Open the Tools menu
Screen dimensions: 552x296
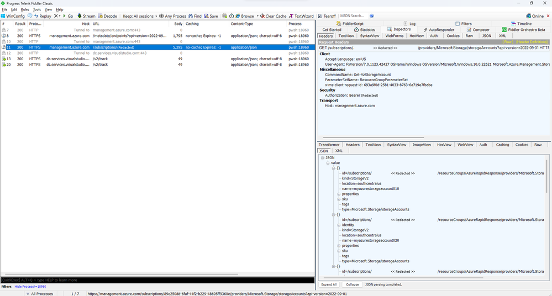pos(36,9)
